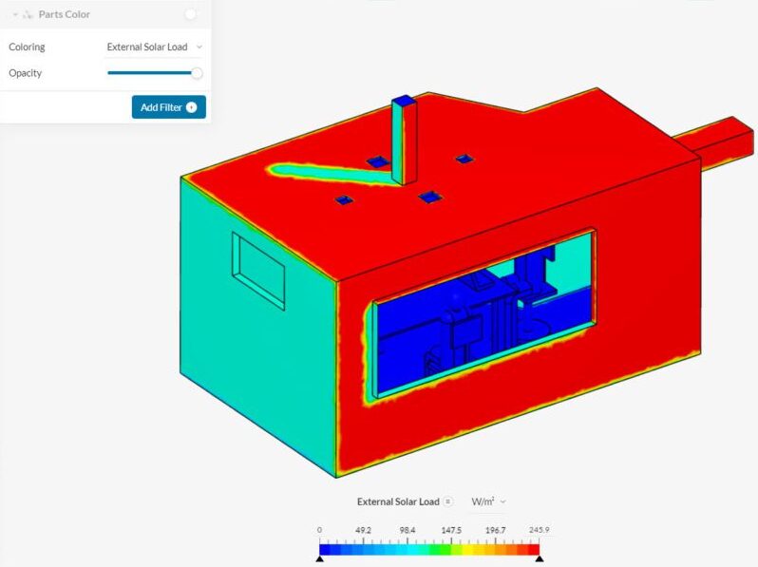Click the legend minimum value 0
The image size is (758, 567).
click(x=320, y=531)
